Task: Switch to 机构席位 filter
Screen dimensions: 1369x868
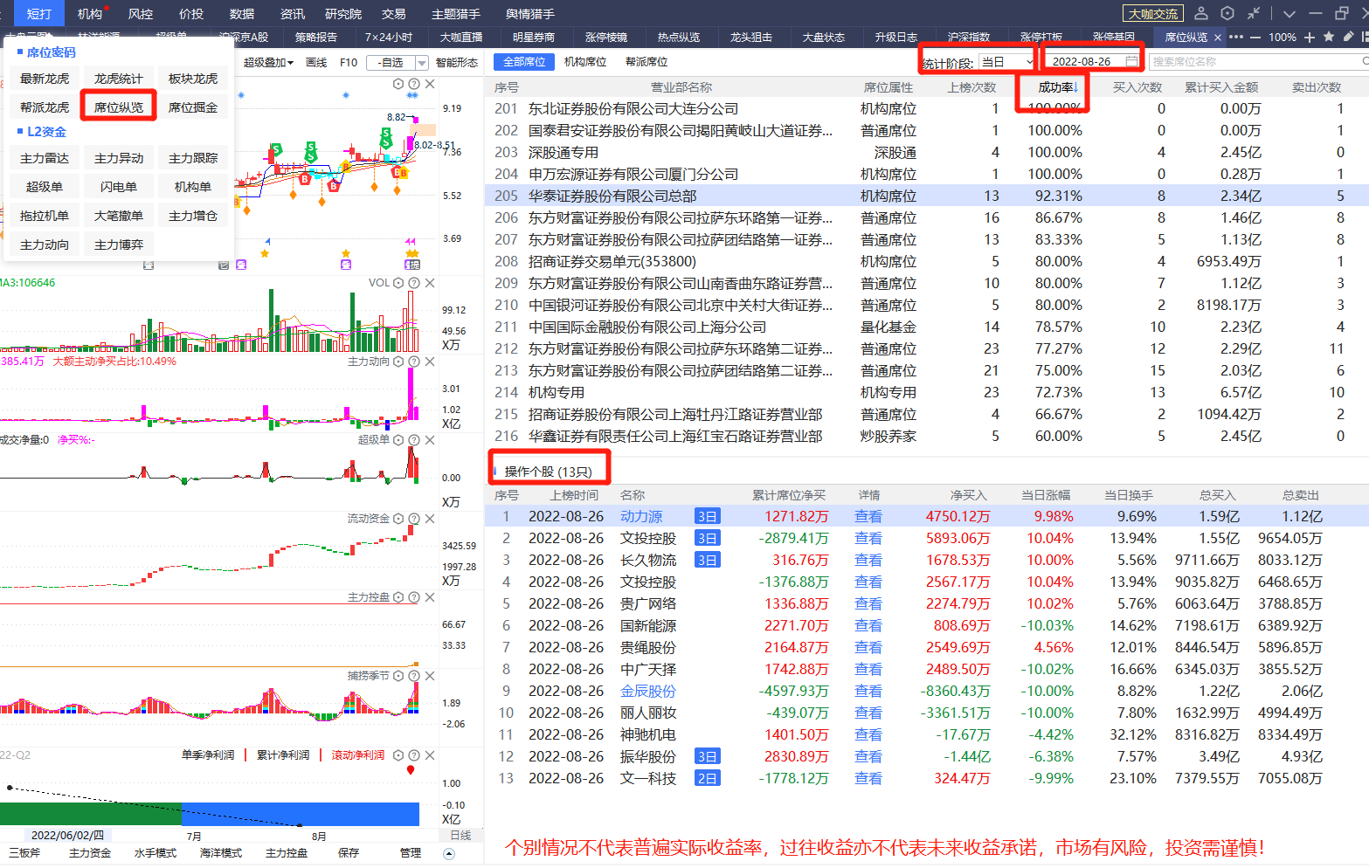Action: click(x=585, y=62)
